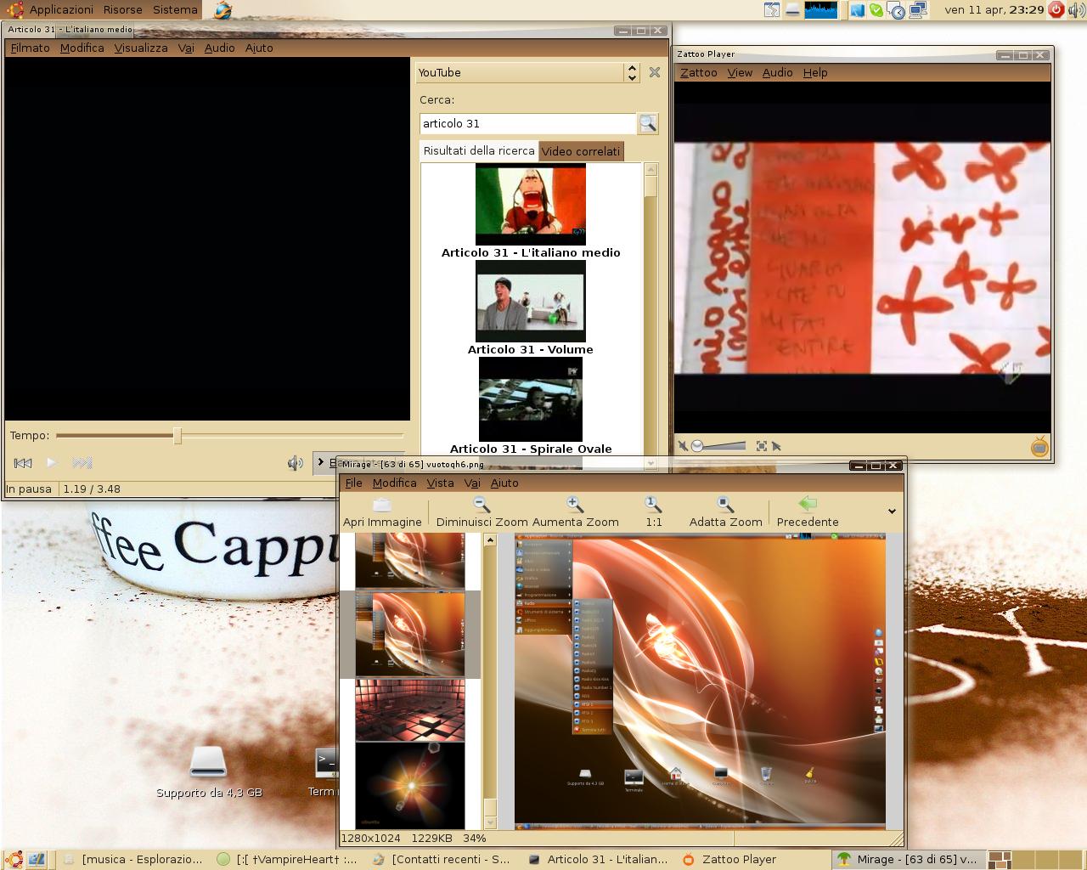Select the red cubes thumbnail in Mirage

point(410,710)
